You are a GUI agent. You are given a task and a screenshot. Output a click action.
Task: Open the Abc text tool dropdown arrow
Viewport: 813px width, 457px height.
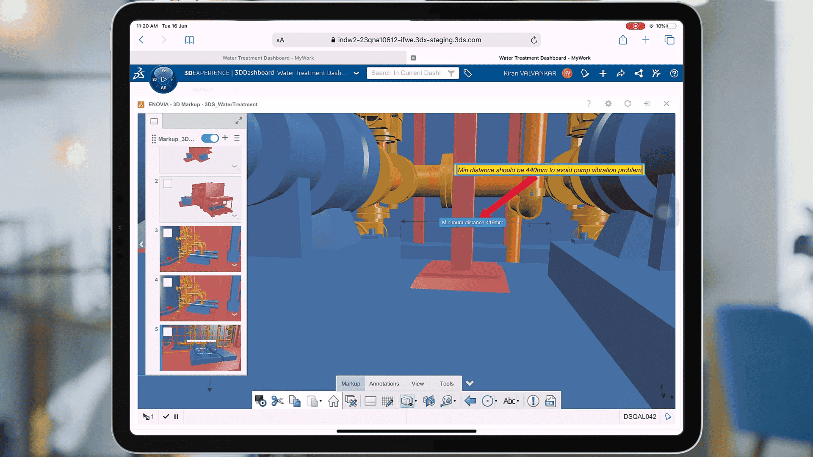(518, 401)
